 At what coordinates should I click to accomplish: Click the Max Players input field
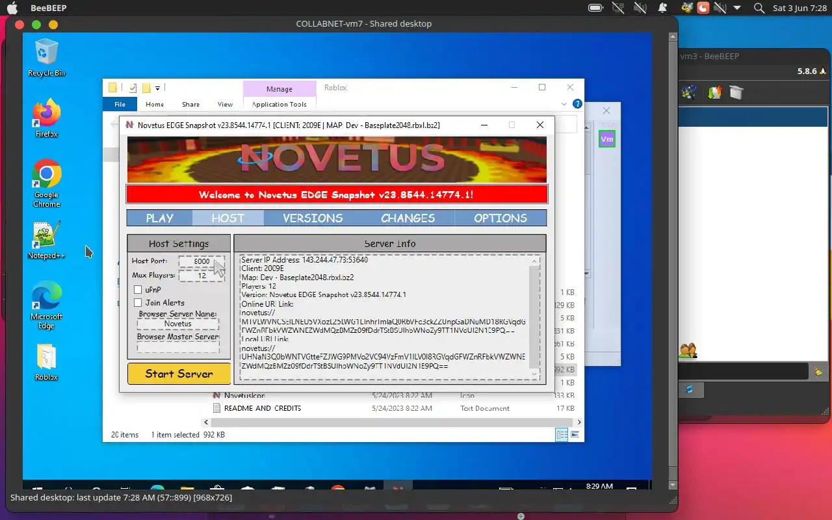tap(202, 276)
